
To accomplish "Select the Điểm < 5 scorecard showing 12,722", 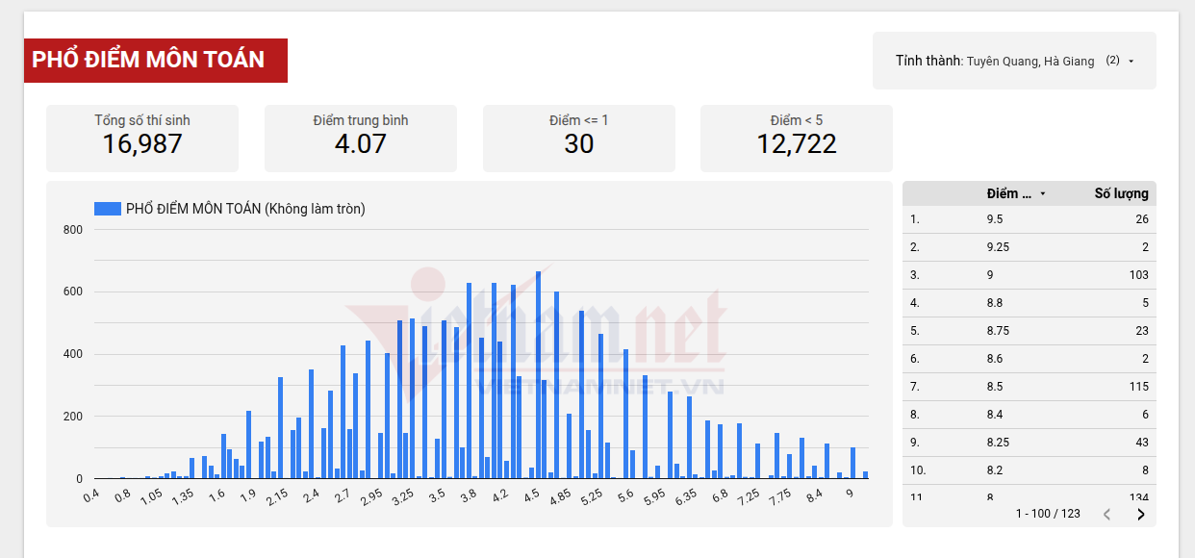I will pos(797,139).
